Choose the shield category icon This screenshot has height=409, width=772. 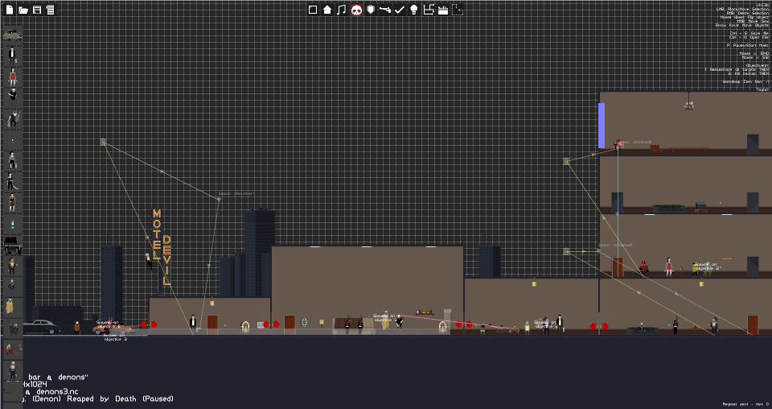[372, 10]
